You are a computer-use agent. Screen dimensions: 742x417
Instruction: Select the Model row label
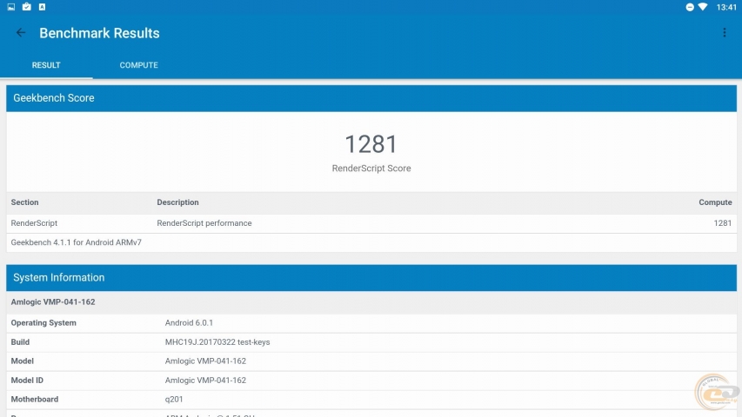point(23,361)
